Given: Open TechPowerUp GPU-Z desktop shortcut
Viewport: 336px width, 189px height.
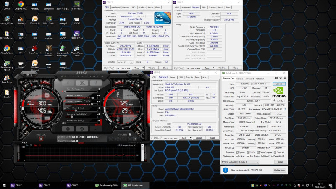Looking at the screenshot, I should [x=7, y=66].
